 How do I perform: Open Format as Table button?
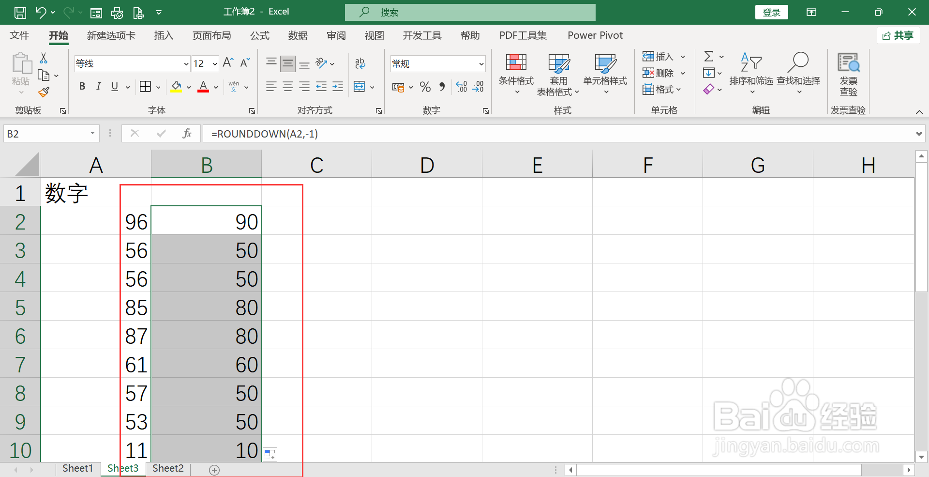click(558, 74)
